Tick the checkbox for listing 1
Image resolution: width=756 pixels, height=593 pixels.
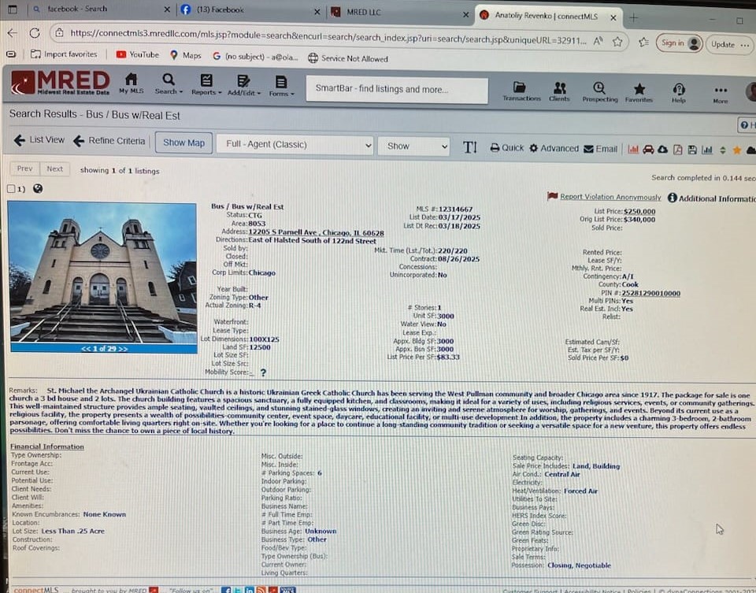[x=11, y=189]
